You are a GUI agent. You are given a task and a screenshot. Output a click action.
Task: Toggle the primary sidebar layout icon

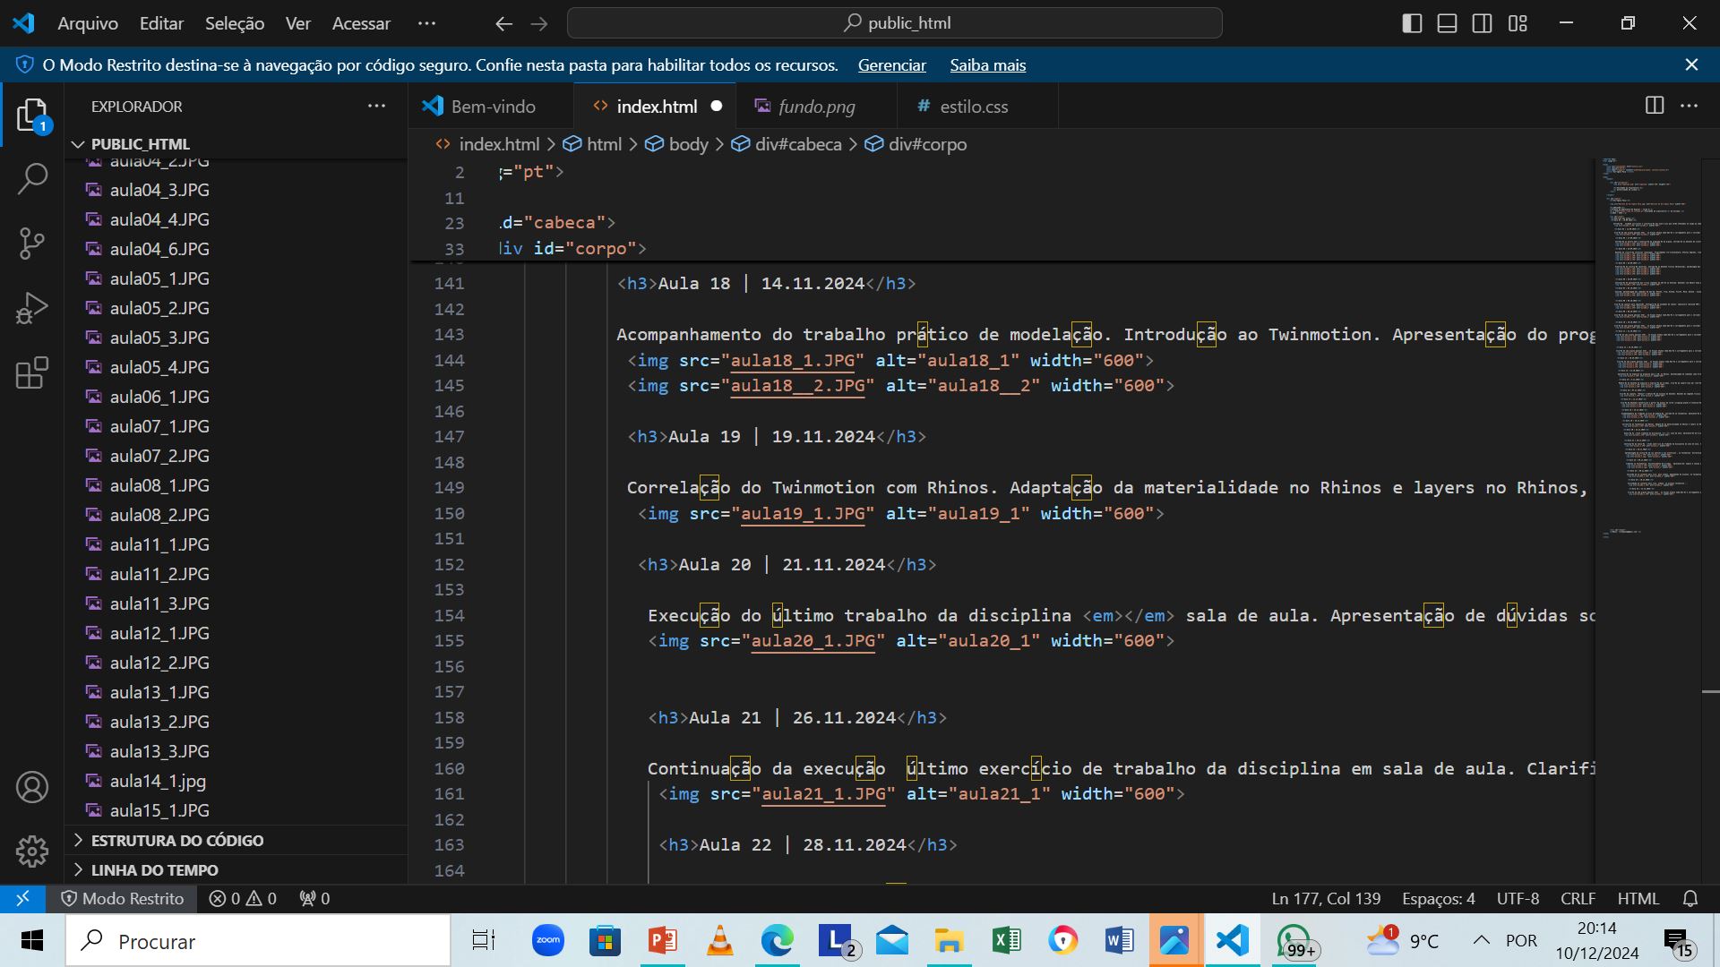(1412, 23)
